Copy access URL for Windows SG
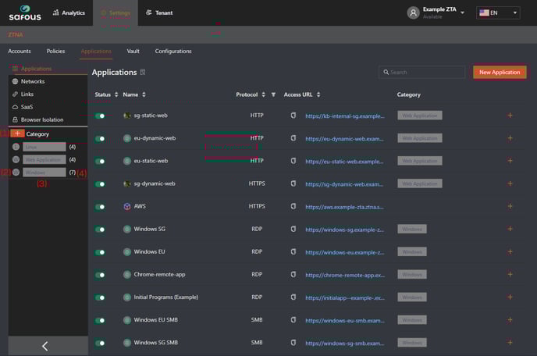 tap(293, 230)
